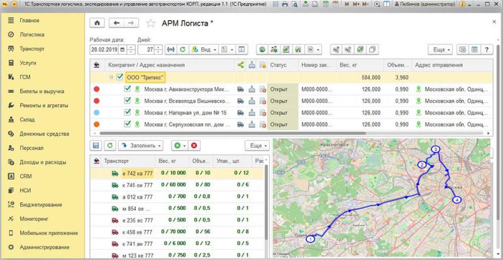Screen dimensions: 503x260
Task: Save transport list with floppy disk icon
Action: 96,146
